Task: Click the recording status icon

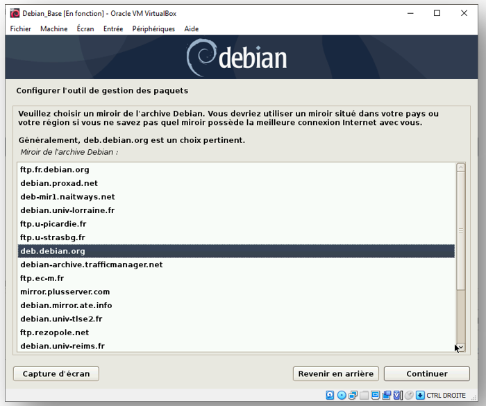Action: (x=387, y=395)
